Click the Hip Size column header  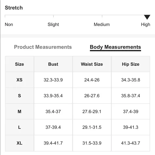click(x=131, y=64)
